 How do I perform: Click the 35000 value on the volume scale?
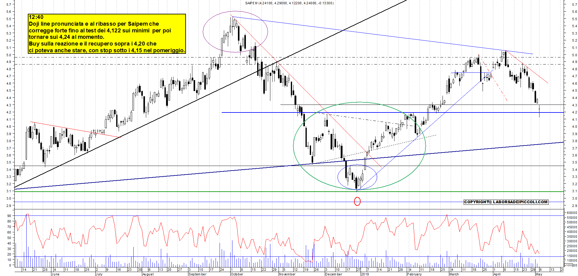point(572,237)
